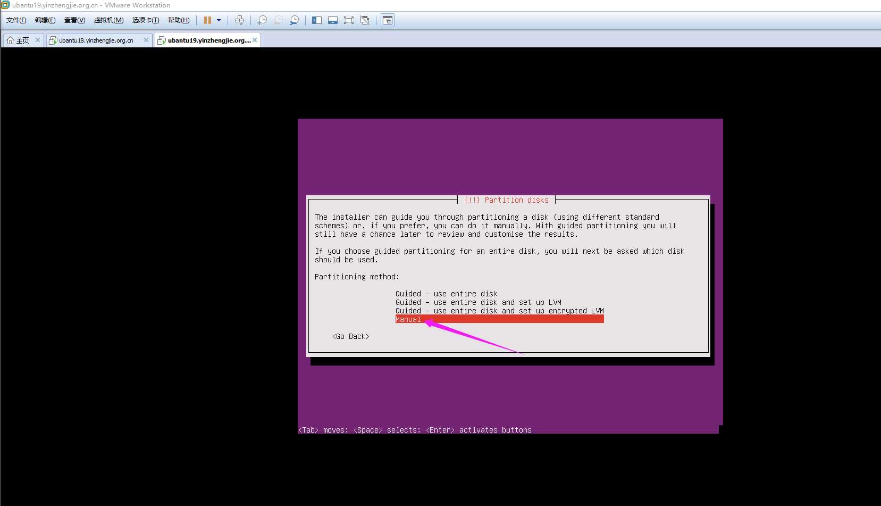The image size is (881, 506).
Task: Close the ubantu18 tab
Action: 146,40
